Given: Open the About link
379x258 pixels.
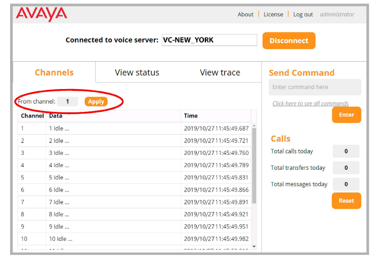Looking at the screenshot, I should click(245, 14).
